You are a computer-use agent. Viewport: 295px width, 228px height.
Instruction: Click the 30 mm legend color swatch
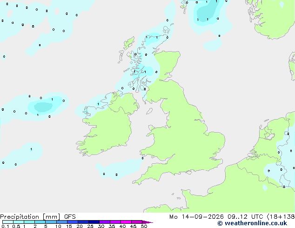105,222
